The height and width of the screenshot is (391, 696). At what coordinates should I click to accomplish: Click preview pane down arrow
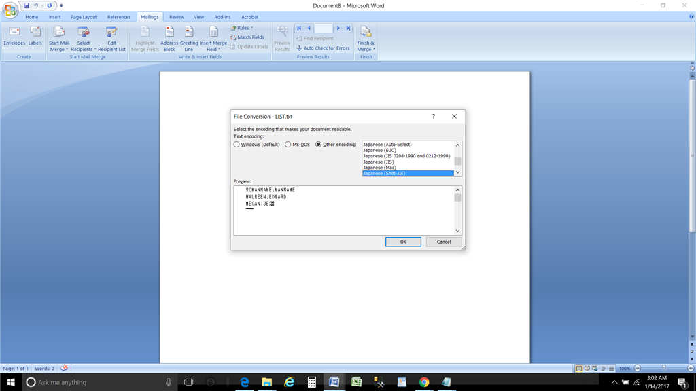(457, 231)
